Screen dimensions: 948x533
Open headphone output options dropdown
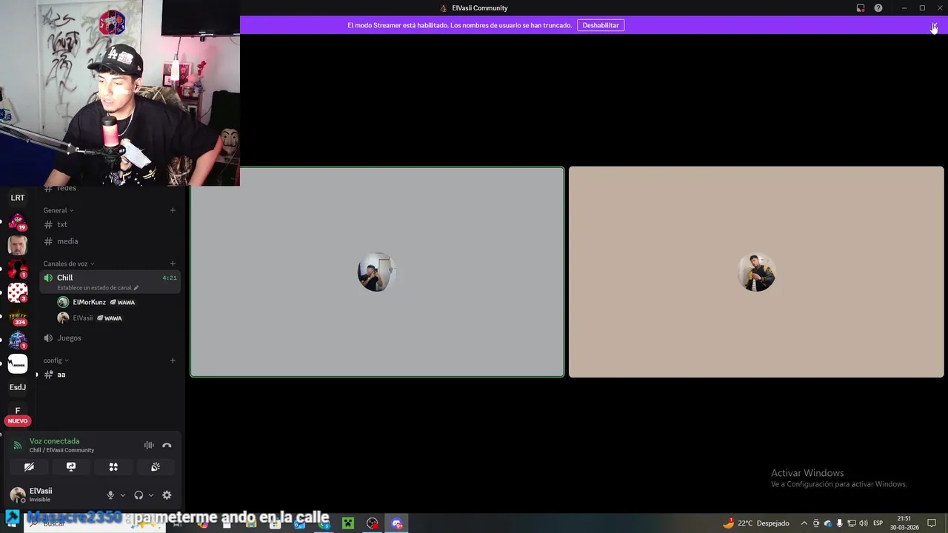coord(151,495)
